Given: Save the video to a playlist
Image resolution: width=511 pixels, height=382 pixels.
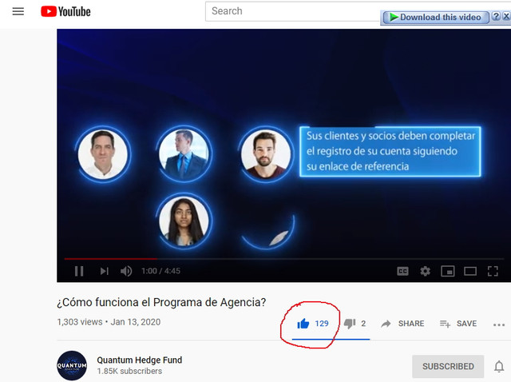Looking at the screenshot, I should click(458, 324).
